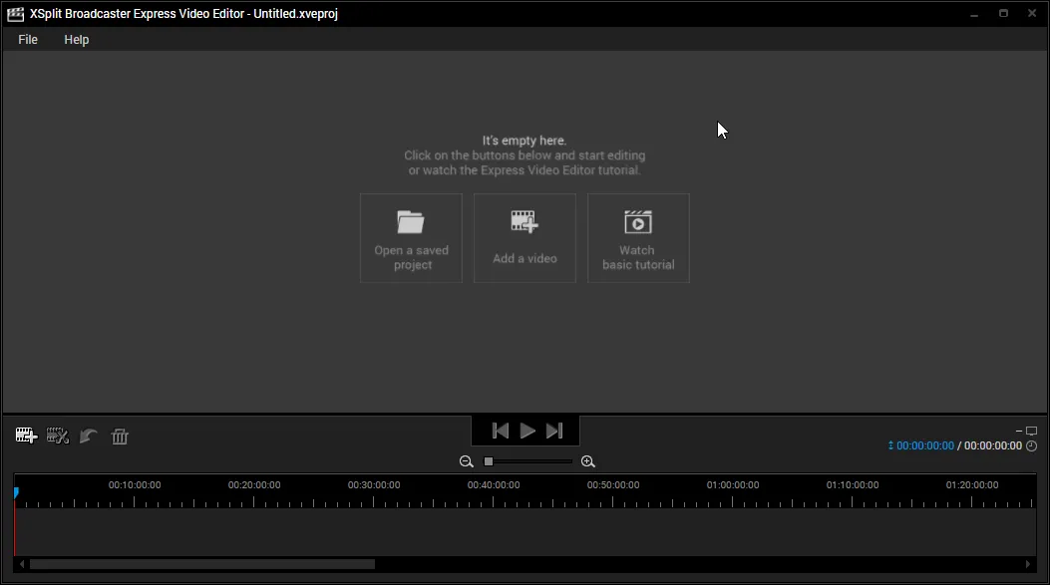This screenshot has height=585, width=1050.
Task: Click the time stepper arrows icon
Action: tap(890, 445)
